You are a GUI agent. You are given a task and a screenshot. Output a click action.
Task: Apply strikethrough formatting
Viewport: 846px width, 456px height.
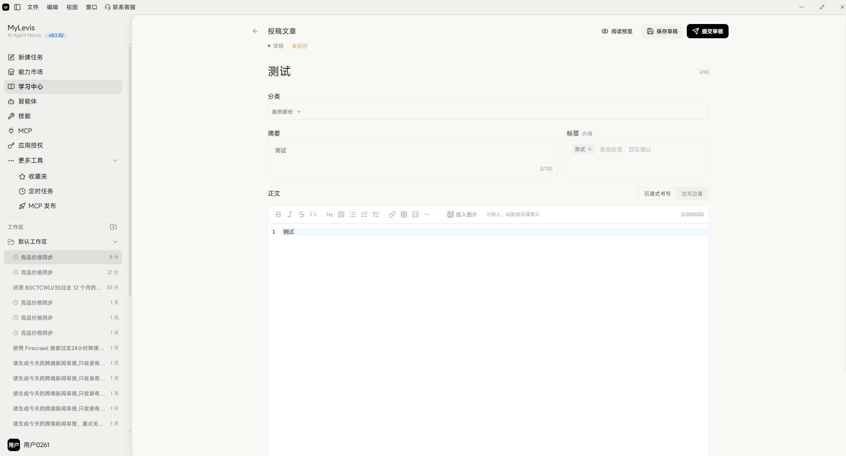click(x=302, y=214)
